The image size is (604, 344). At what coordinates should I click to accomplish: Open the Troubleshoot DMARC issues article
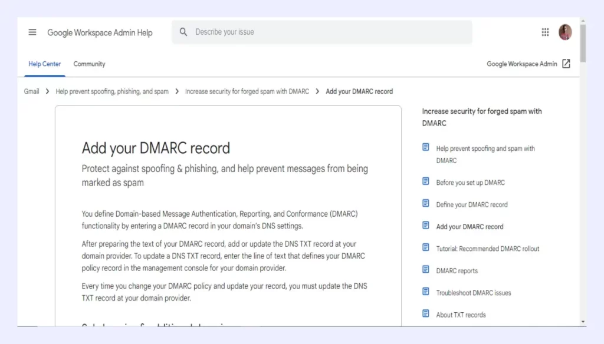tap(474, 293)
